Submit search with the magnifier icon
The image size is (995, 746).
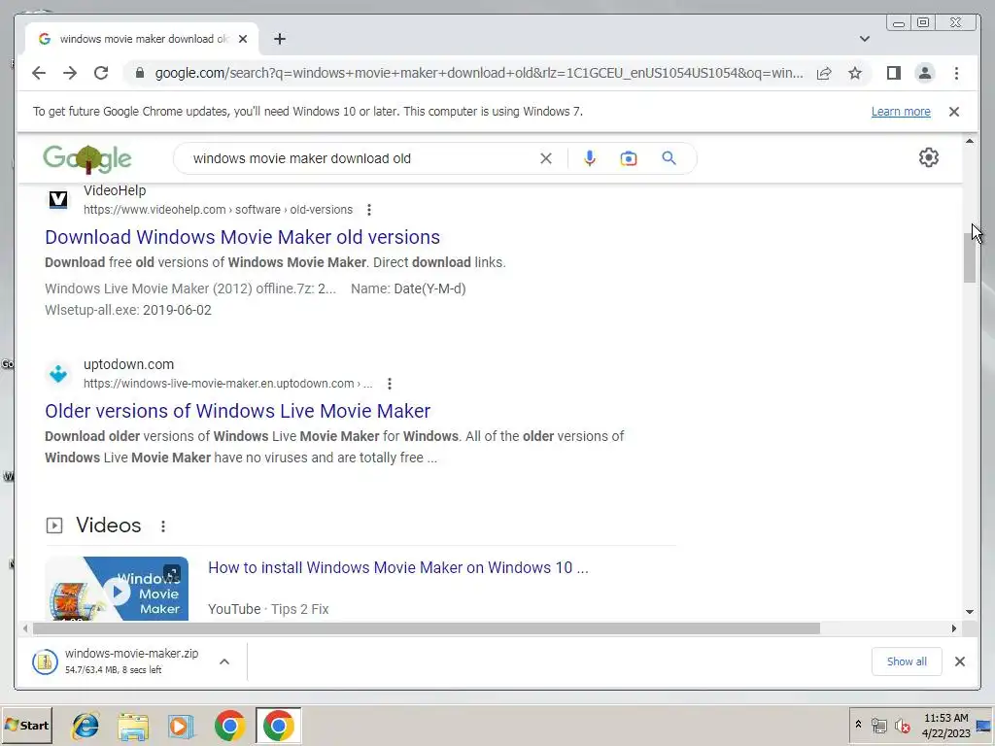tap(669, 158)
